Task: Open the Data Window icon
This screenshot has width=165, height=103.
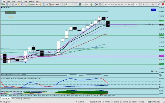Action: coord(16,4)
